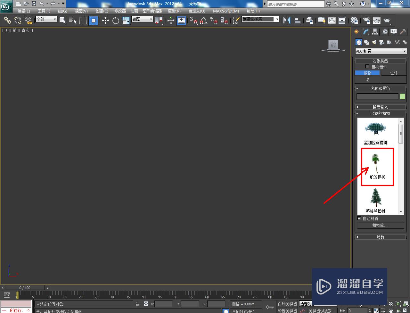
Task: Click the 植物 object type button
Action: pyautogui.click(x=367, y=73)
